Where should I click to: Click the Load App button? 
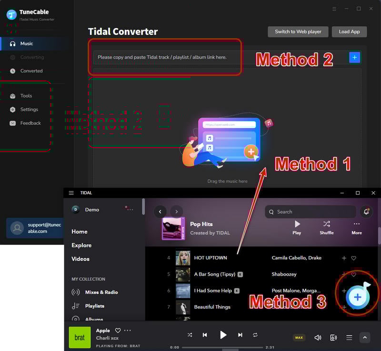click(x=349, y=31)
